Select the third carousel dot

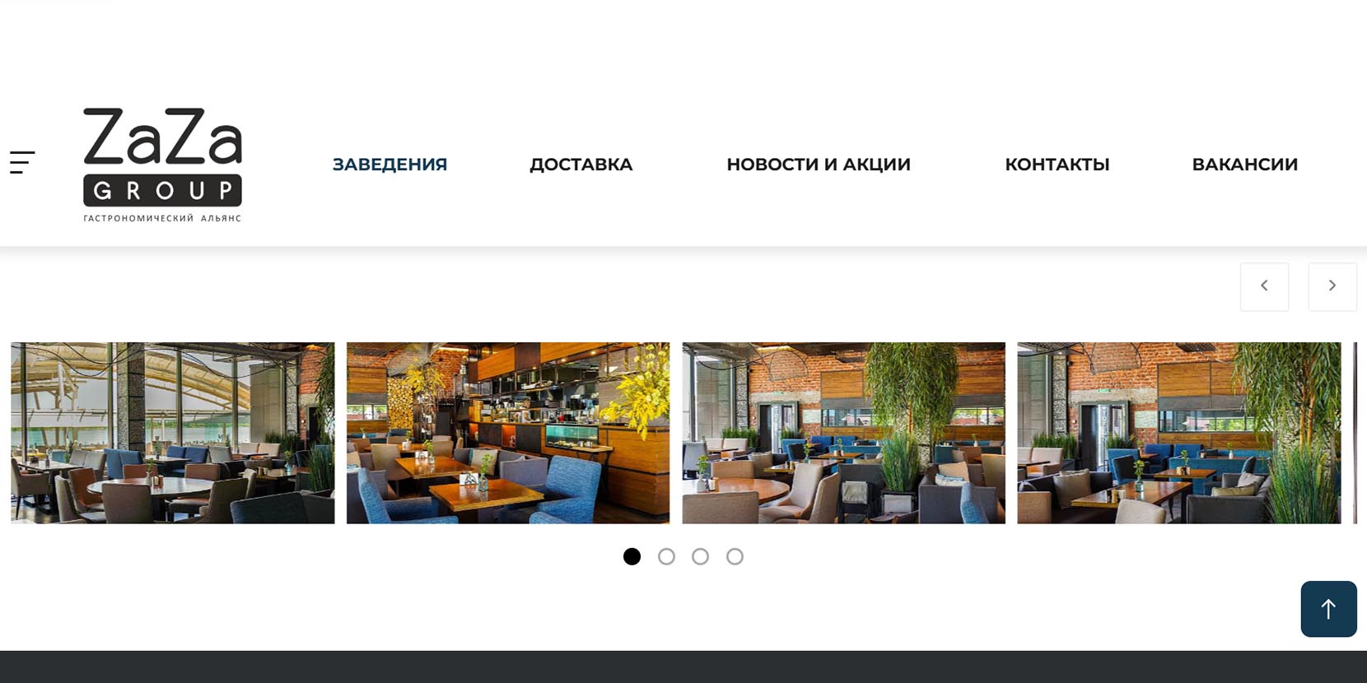pos(700,557)
